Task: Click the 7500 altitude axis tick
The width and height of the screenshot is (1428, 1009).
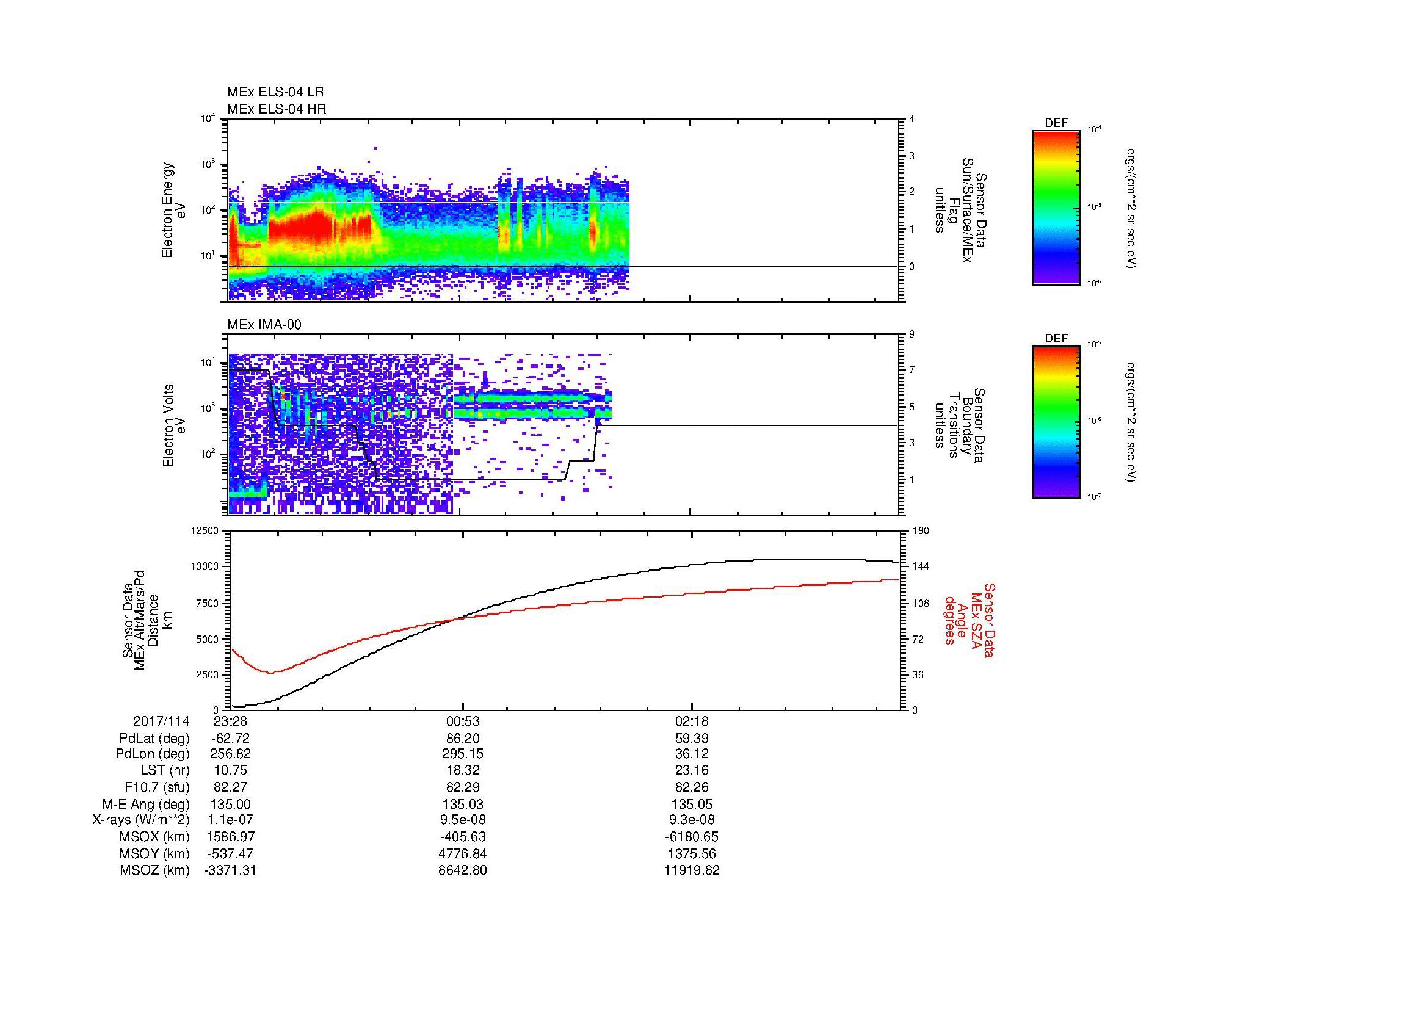Action: point(207,603)
